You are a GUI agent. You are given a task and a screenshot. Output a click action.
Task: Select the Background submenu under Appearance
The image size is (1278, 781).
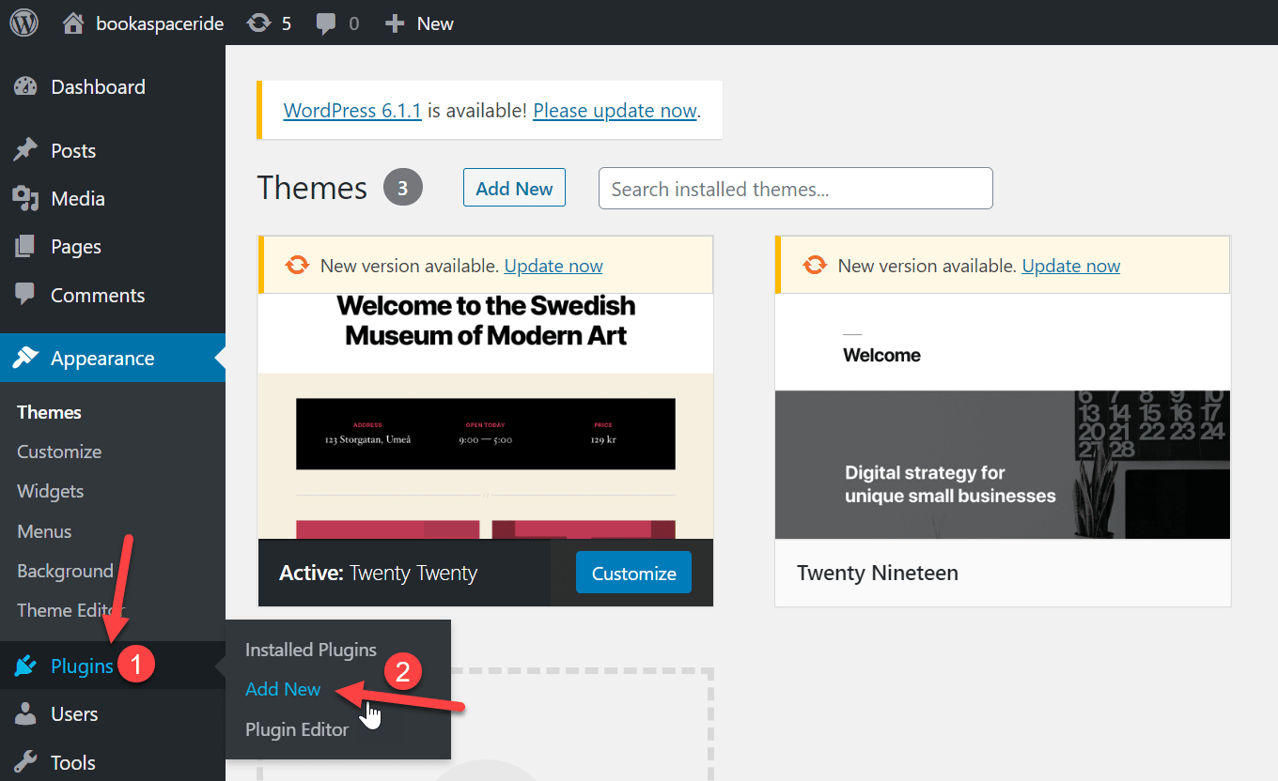pyautogui.click(x=65, y=571)
